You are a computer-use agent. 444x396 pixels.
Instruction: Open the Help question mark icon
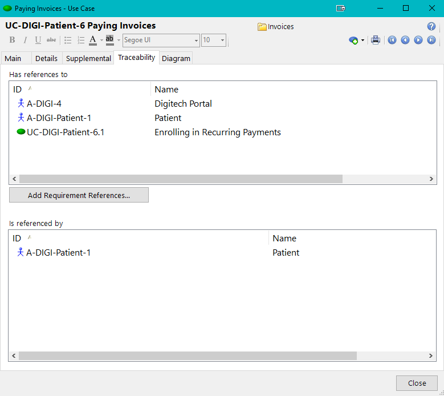(x=431, y=26)
